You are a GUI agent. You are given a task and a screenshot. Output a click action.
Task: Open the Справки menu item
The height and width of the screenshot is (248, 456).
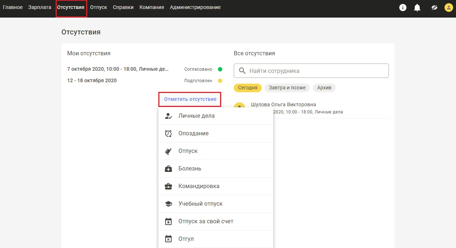tap(123, 7)
